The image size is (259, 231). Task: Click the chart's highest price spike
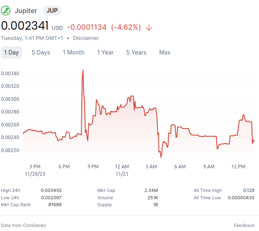[83, 70]
